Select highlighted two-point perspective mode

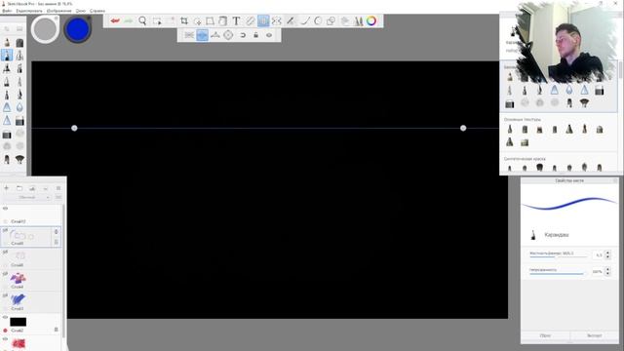[202, 35]
